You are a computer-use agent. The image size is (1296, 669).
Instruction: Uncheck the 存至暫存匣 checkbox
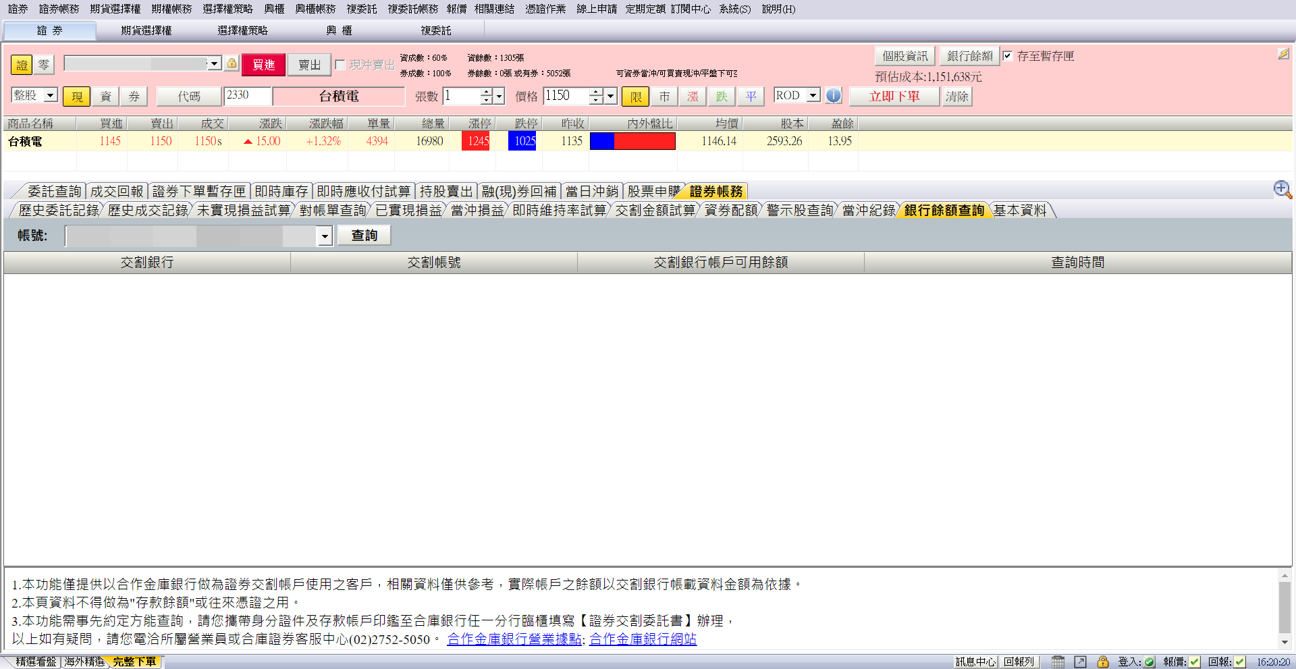1007,56
